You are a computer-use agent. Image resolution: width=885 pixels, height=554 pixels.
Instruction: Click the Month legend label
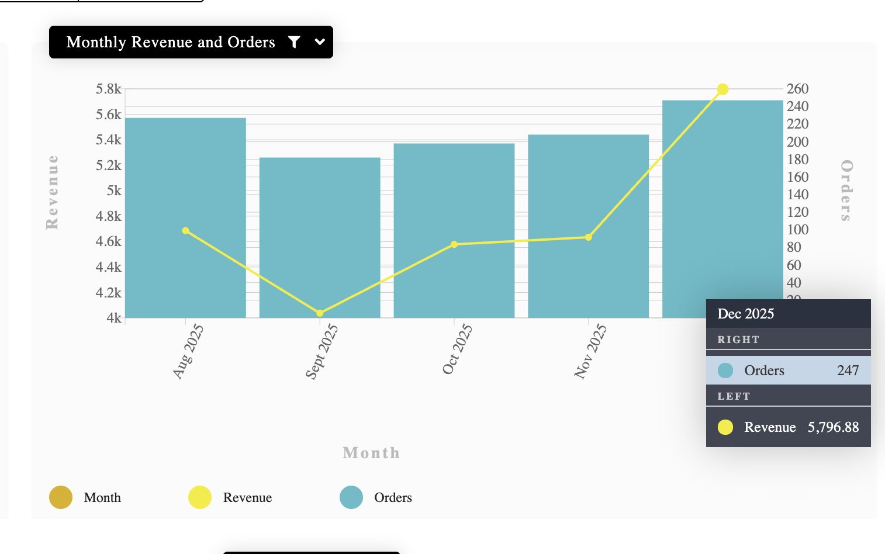[x=102, y=497]
